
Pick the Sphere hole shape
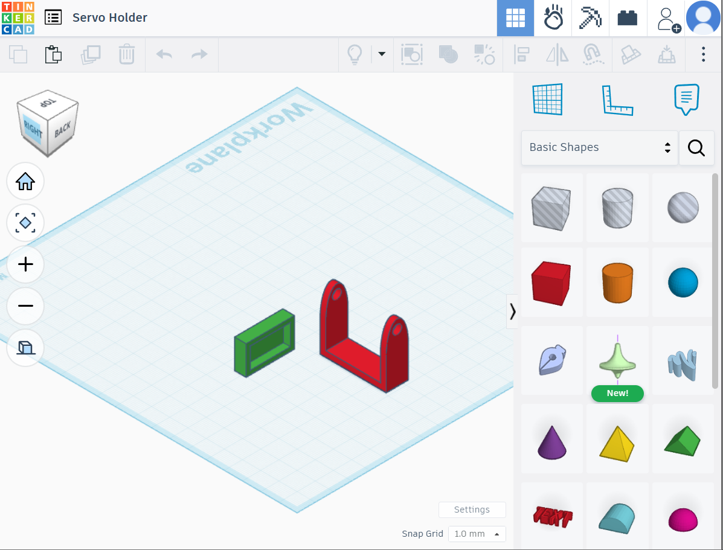tap(683, 208)
